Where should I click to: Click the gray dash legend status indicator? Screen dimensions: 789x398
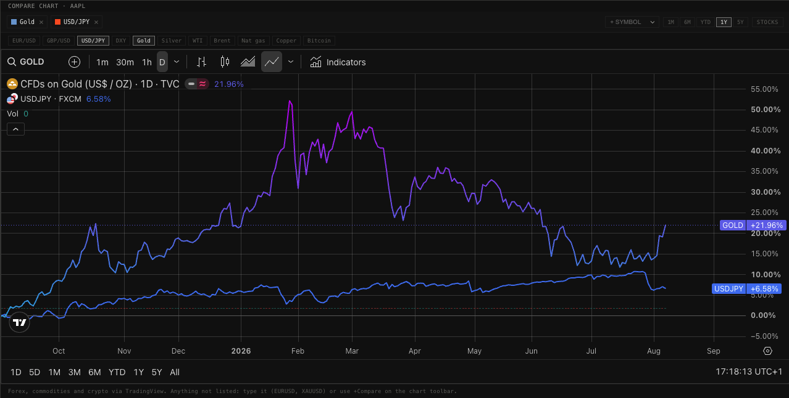pos(191,84)
